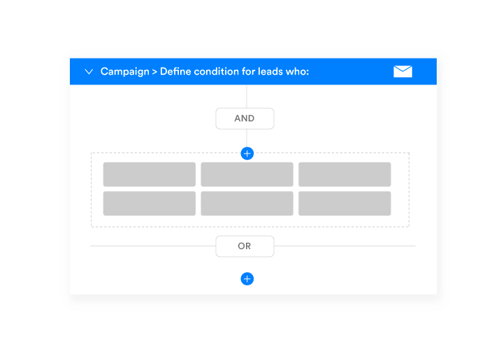The image size is (501, 351).
Task: Click the envelope email icon in header
Action: click(x=402, y=71)
